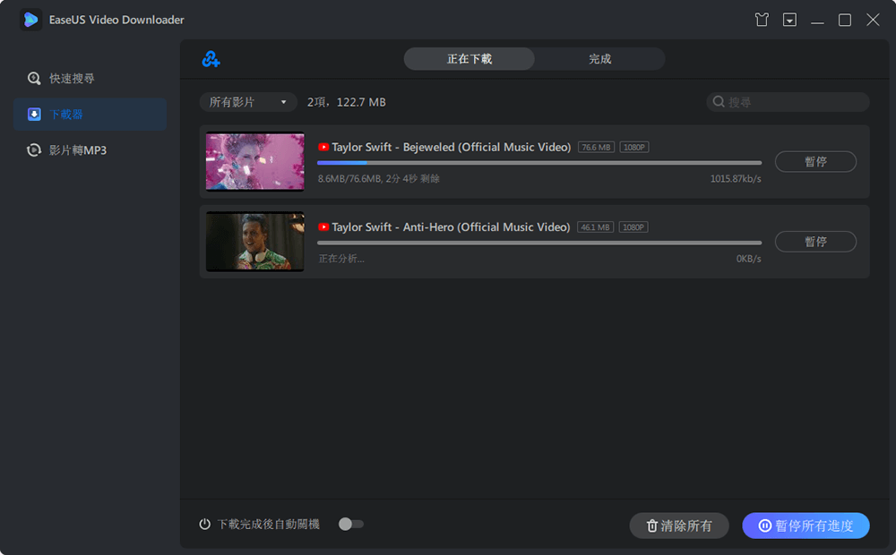Click the '2項, 122.7 MB' summary text
This screenshot has width=896, height=555.
click(x=346, y=102)
